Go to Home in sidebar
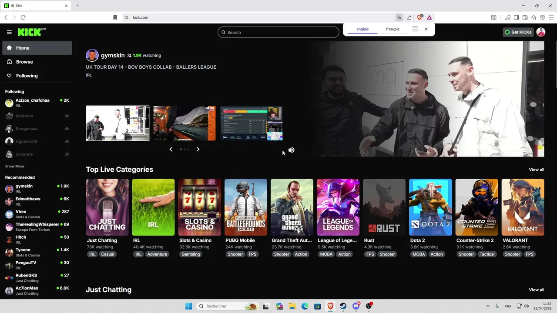Screen dimensions: 557x313 coord(37,48)
